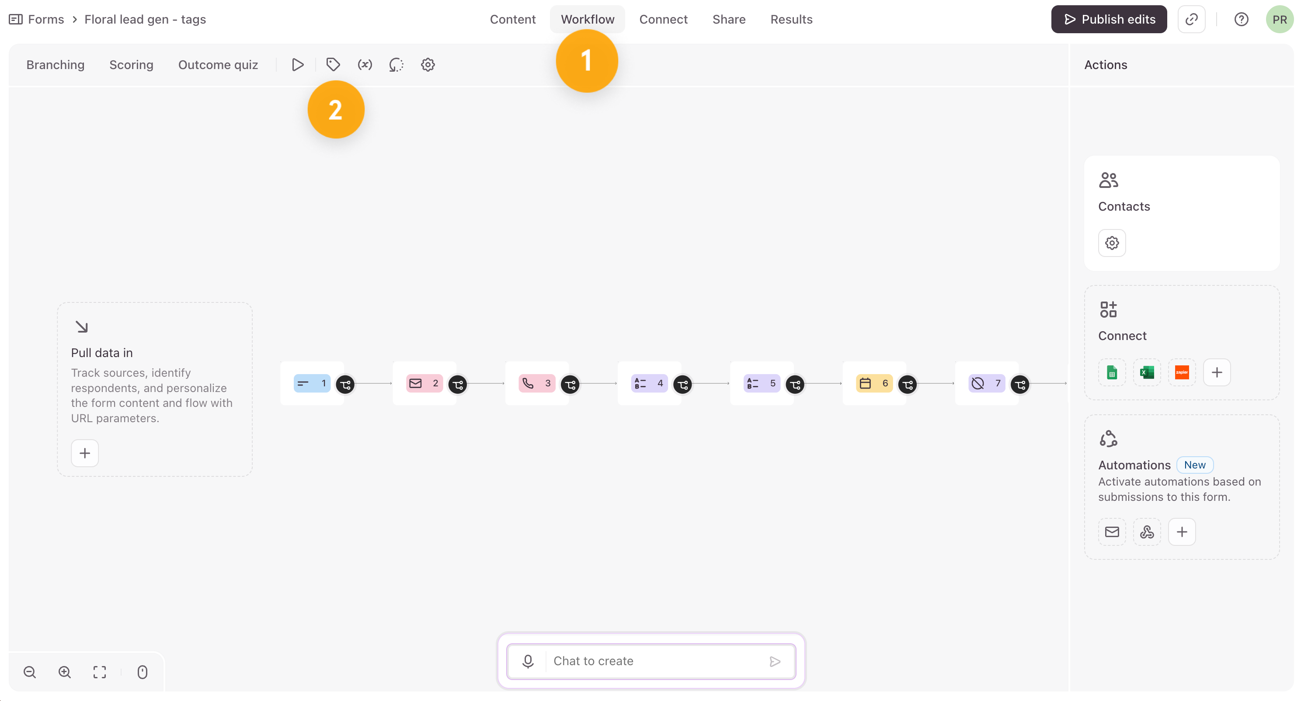
Task: Open the Contacts settings gear
Action: pyautogui.click(x=1112, y=243)
